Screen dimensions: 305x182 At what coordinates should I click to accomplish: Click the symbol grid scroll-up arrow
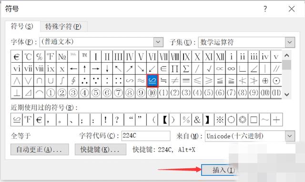pos(286,55)
